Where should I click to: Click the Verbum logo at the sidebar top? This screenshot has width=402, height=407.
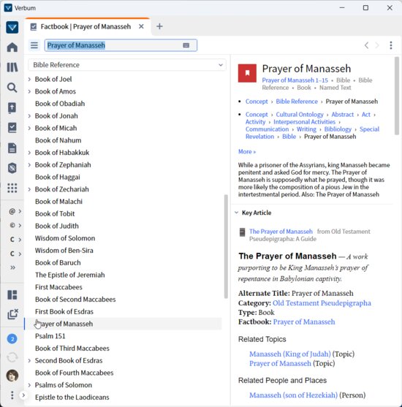point(12,27)
